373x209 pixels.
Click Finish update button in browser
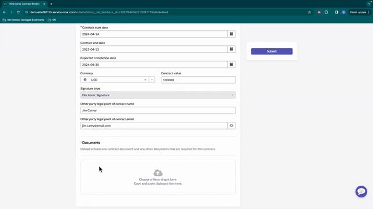pos(360,12)
